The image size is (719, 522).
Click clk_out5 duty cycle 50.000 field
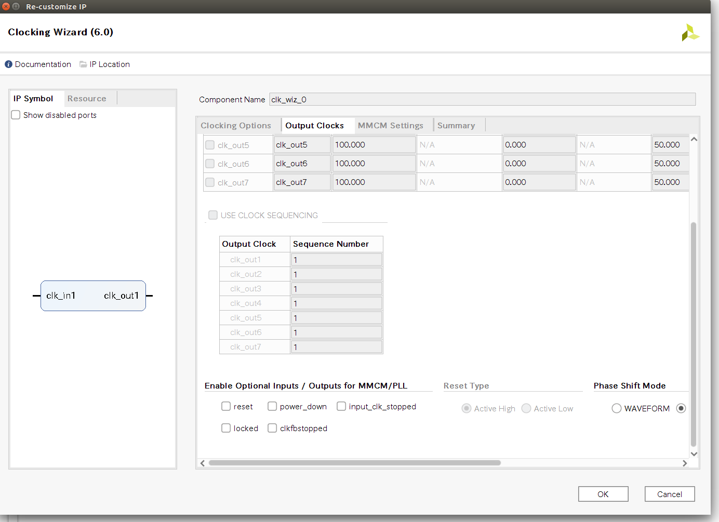point(670,145)
